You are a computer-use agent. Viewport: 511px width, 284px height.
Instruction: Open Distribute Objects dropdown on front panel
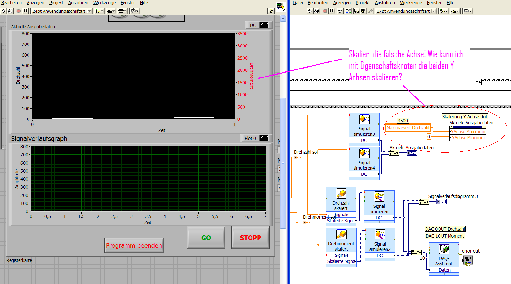point(111,11)
